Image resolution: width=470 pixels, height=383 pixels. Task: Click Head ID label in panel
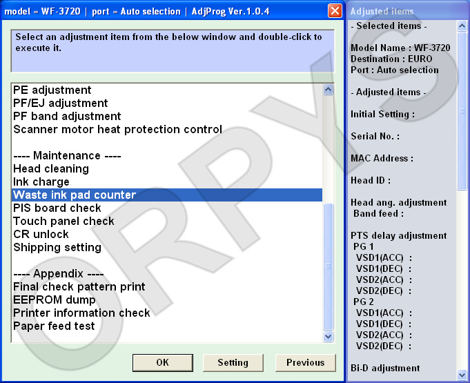pos(371,180)
